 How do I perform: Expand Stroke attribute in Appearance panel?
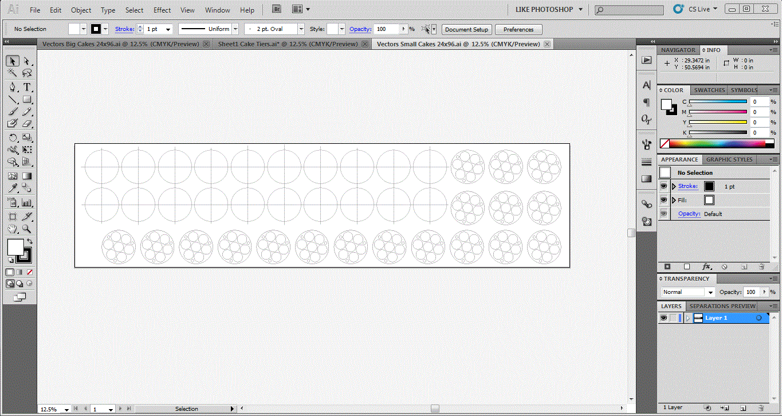[674, 186]
